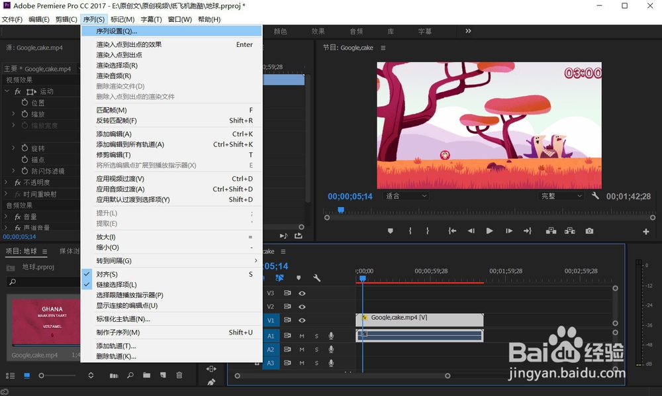Expand the 防闪烁滤镜 property
The width and height of the screenshot is (662, 396).
pyautogui.click(x=13, y=171)
